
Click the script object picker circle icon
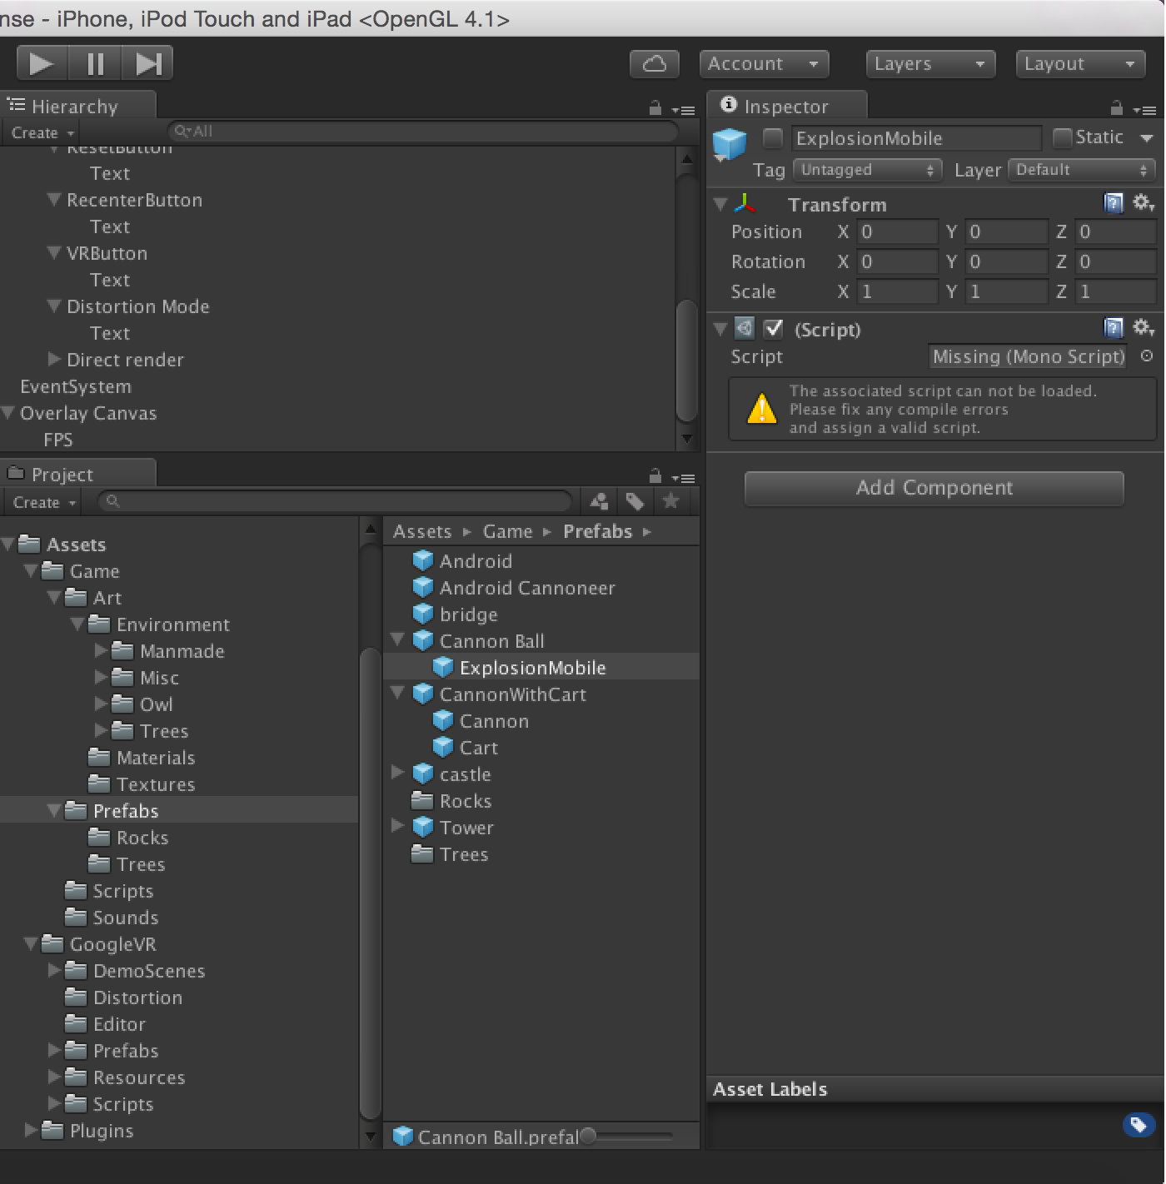coord(1148,356)
